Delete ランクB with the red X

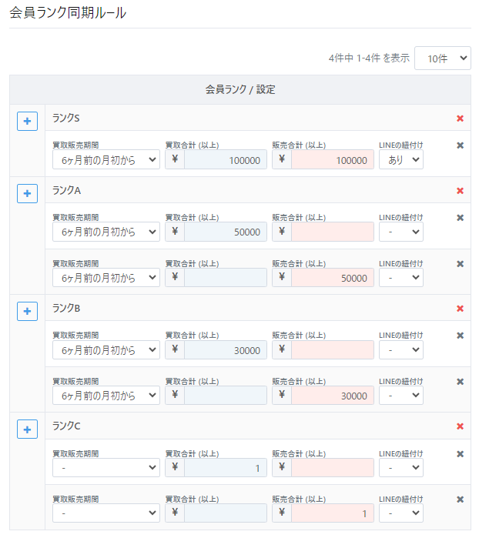[460, 309]
